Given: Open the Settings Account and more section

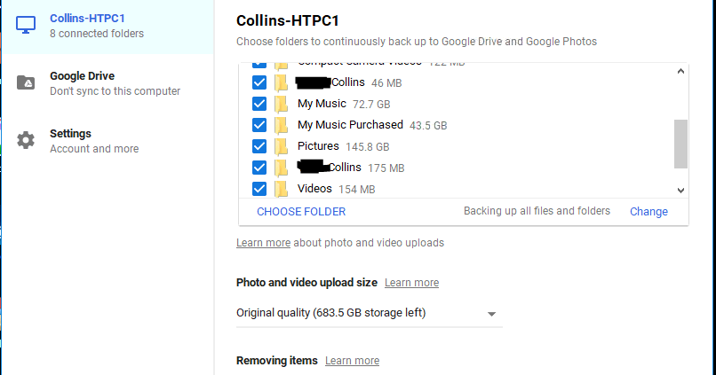Looking at the screenshot, I should [107, 141].
